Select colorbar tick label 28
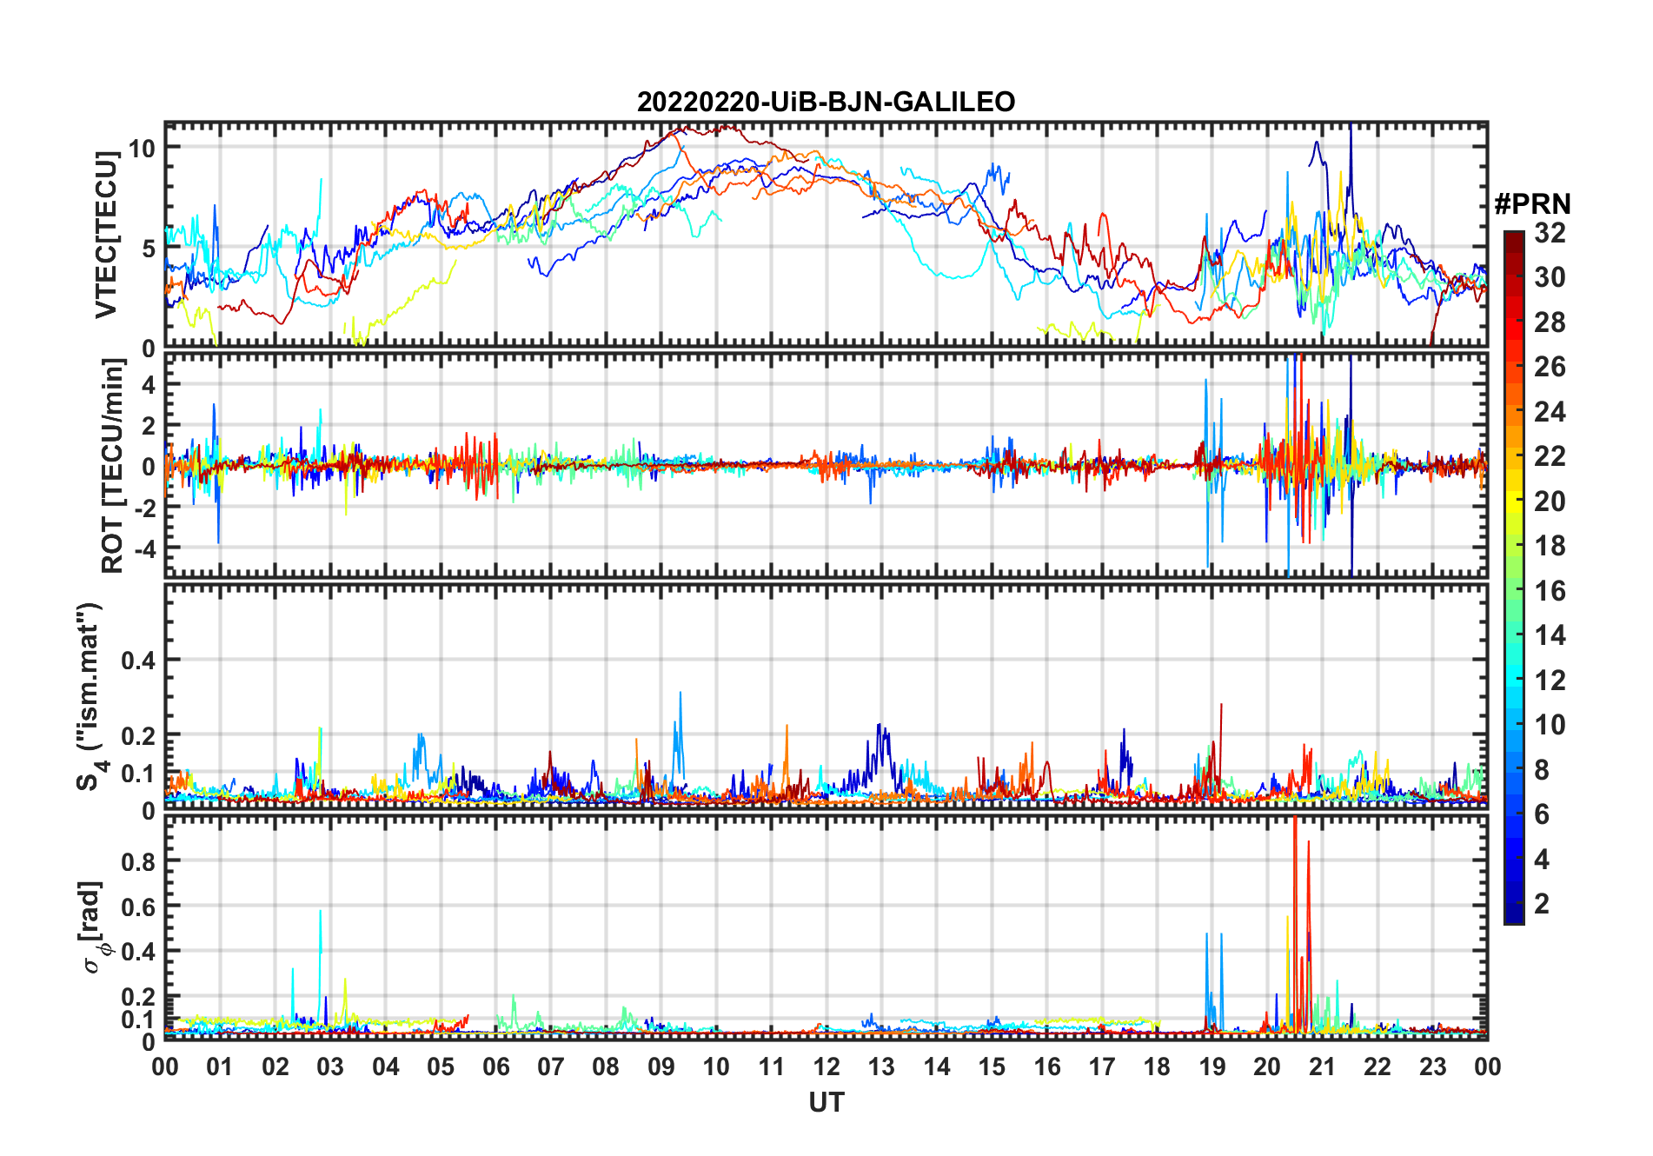This screenshot has height=1156, width=1653. [1550, 322]
